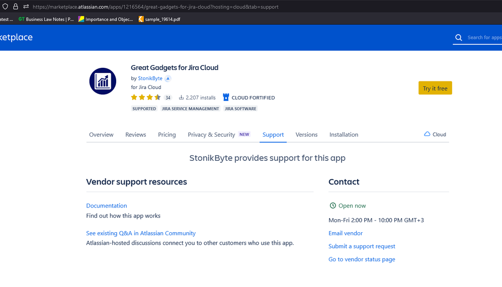Select the Support tab
Viewport: 502px width, 287px height.
tap(273, 135)
